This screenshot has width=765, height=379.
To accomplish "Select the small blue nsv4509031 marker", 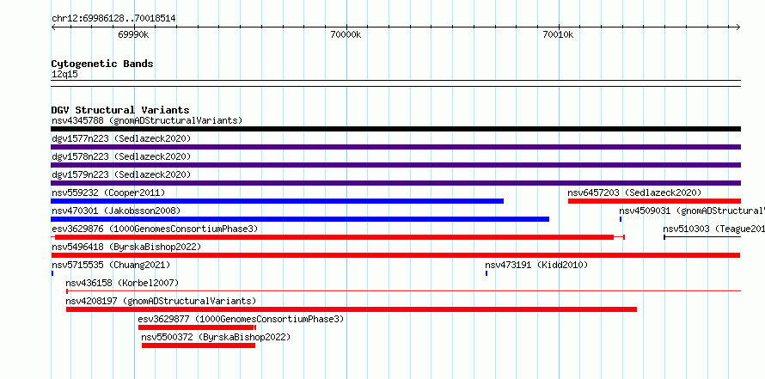I will 621,219.
